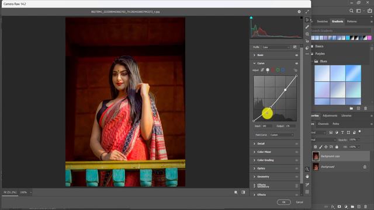Create new gradient plus icon in Gradients panel

point(358,108)
